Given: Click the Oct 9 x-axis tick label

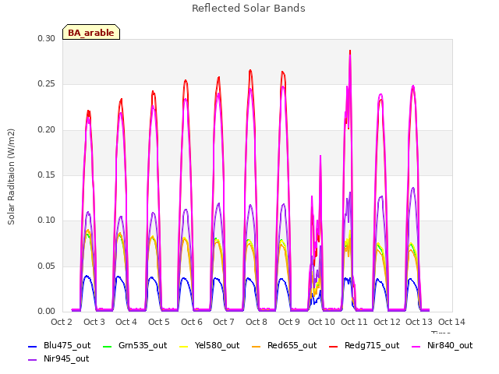Looking at the screenshot, I should click(289, 322).
